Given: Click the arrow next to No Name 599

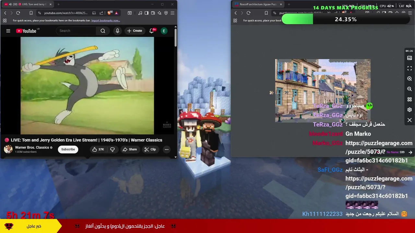Looking at the screenshot, I should point(410,152).
